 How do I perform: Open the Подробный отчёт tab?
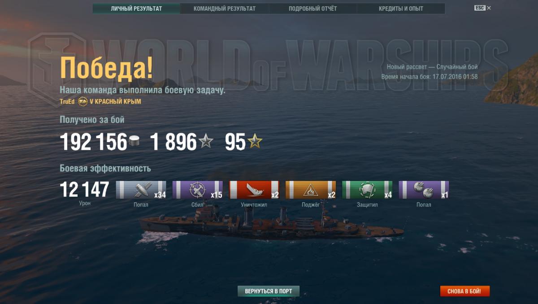[313, 9]
